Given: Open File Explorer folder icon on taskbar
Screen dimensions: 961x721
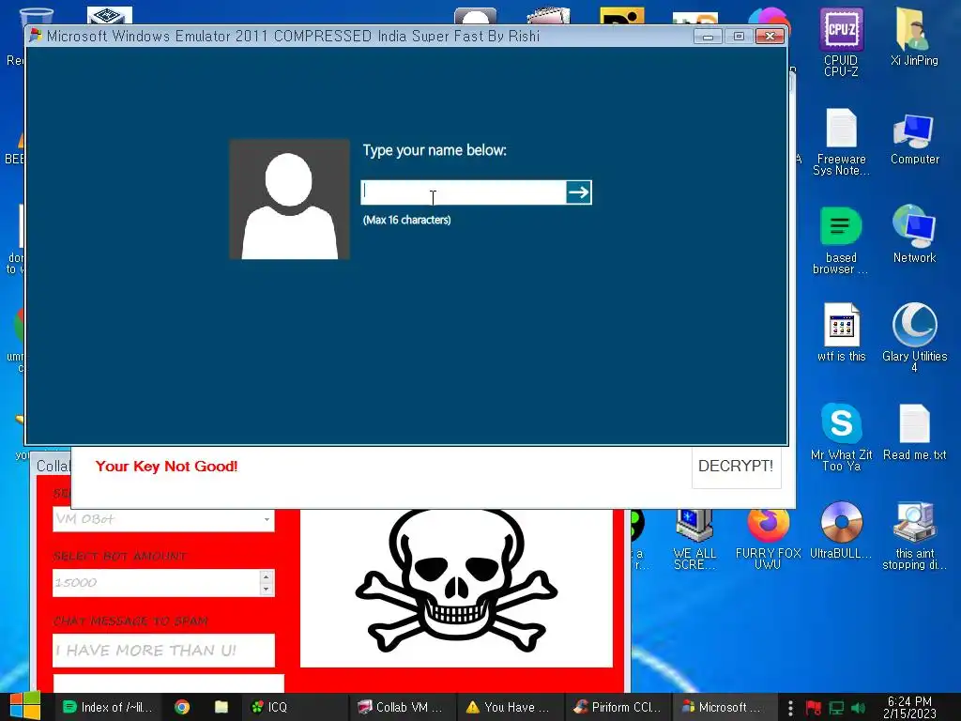Looking at the screenshot, I should [x=221, y=707].
